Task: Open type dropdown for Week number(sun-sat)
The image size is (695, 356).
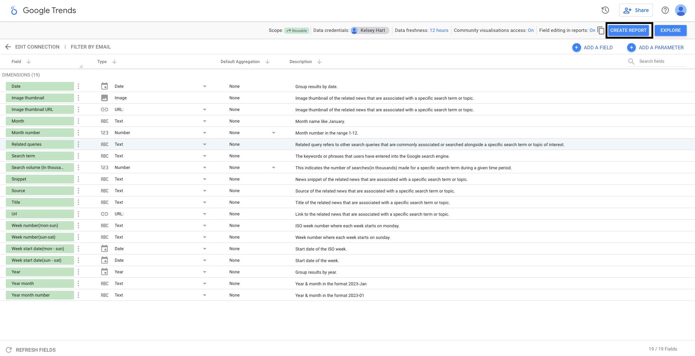Action: (205, 237)
